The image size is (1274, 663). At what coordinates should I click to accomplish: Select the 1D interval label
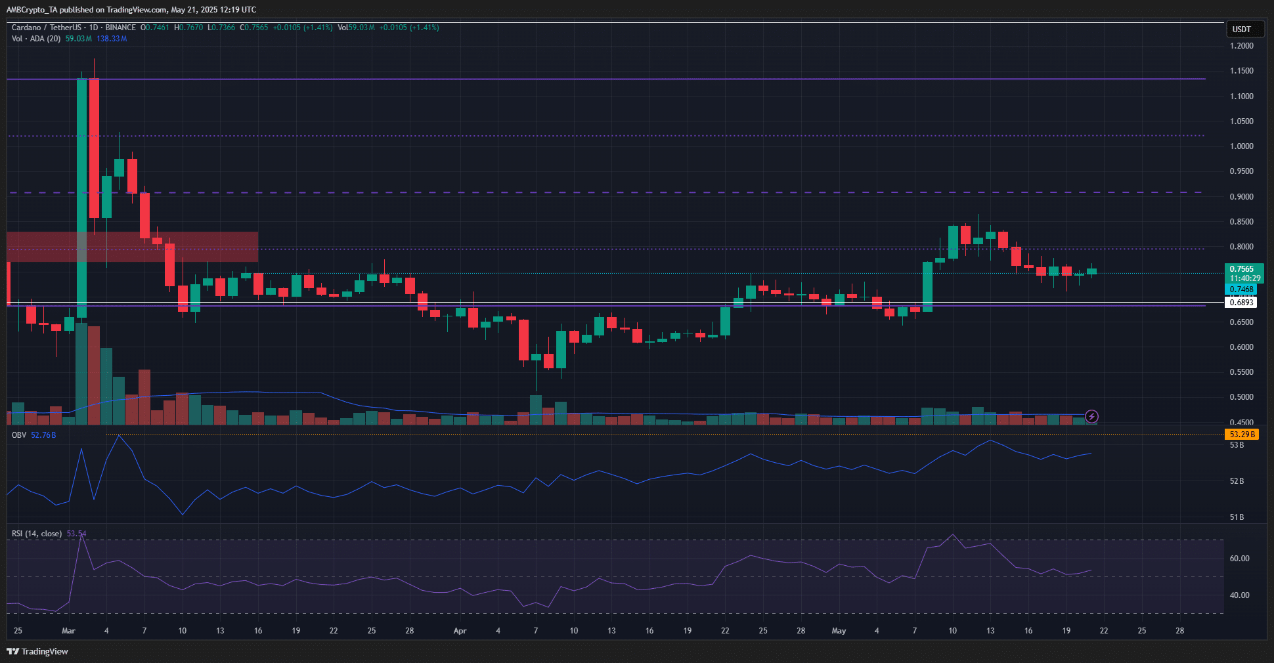point(93,28)
